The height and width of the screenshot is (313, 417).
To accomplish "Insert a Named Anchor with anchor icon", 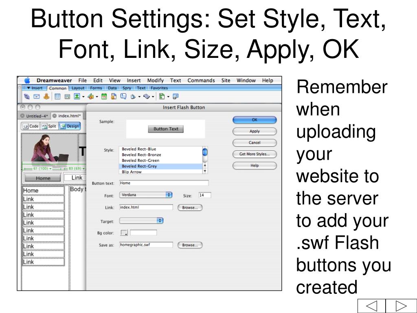I will pos(46,96).
